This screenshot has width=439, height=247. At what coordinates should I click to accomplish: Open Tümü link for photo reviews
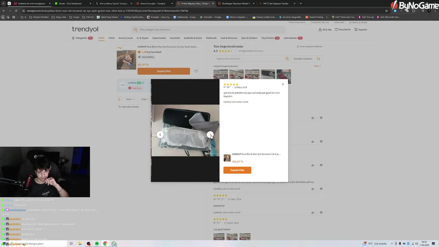317,66
